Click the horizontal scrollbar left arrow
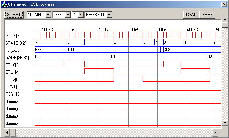The width and height of the screenshot is (229, 138). point(7,133)
